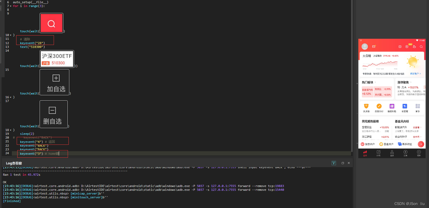Tap the 基金风向标 heading

[x=402, y=121]
